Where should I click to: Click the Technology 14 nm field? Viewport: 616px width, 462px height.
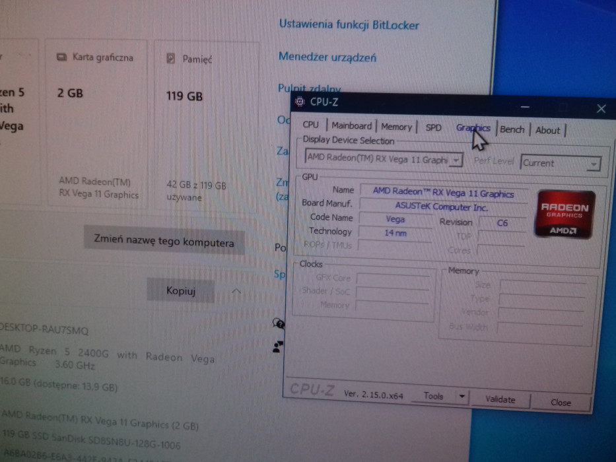click(395, 233)
